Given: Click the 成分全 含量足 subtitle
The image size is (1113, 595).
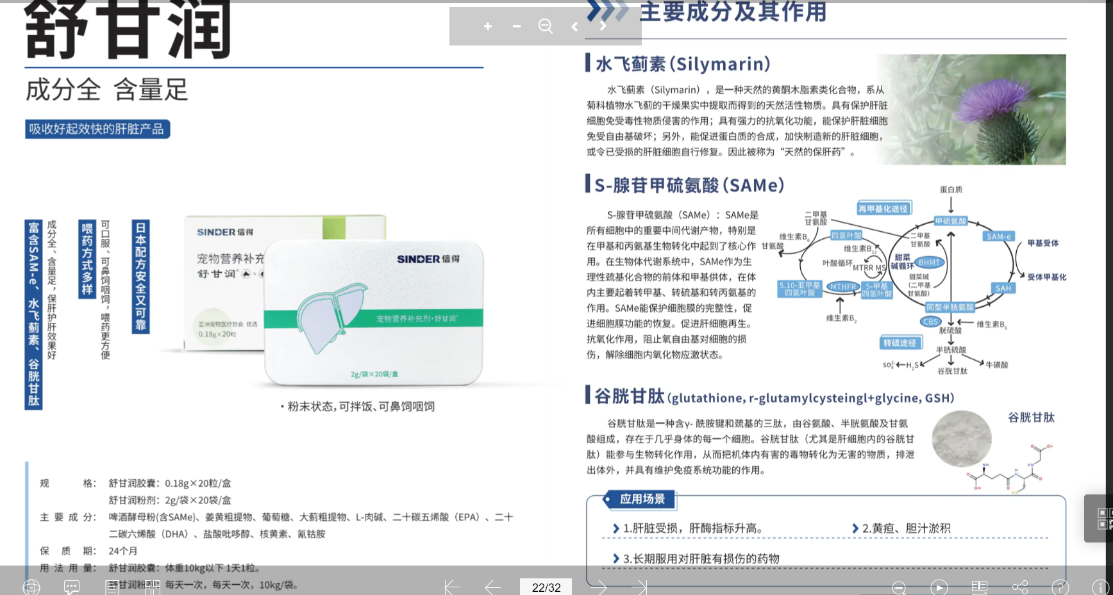Looking at the screenshot, I should coord(106,90).
